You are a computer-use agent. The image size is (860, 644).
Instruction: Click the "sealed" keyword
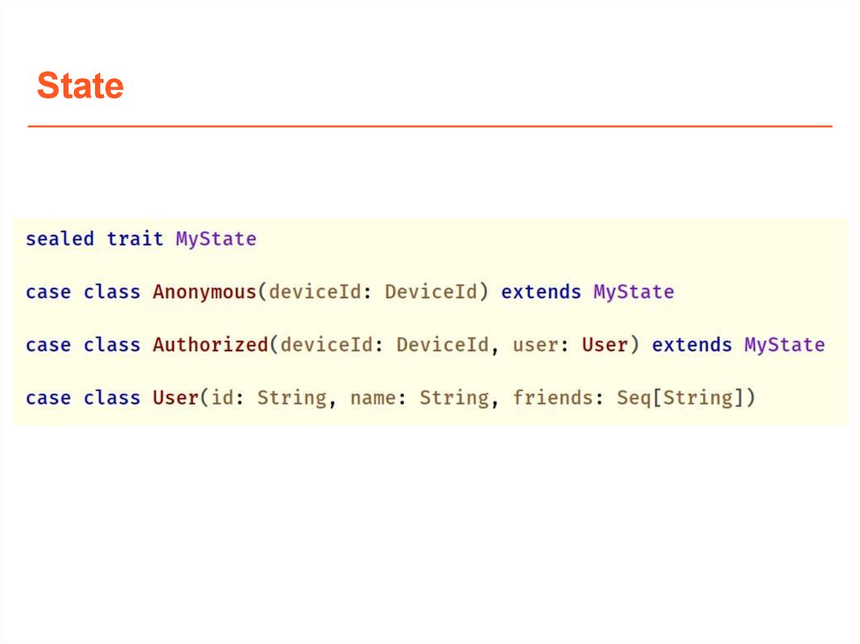pos(60,239)
